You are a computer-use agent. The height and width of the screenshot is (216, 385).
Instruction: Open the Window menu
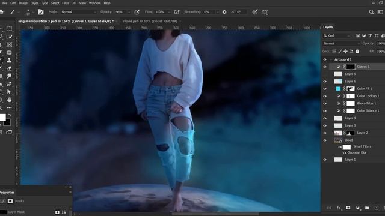[x=95, y=3]
